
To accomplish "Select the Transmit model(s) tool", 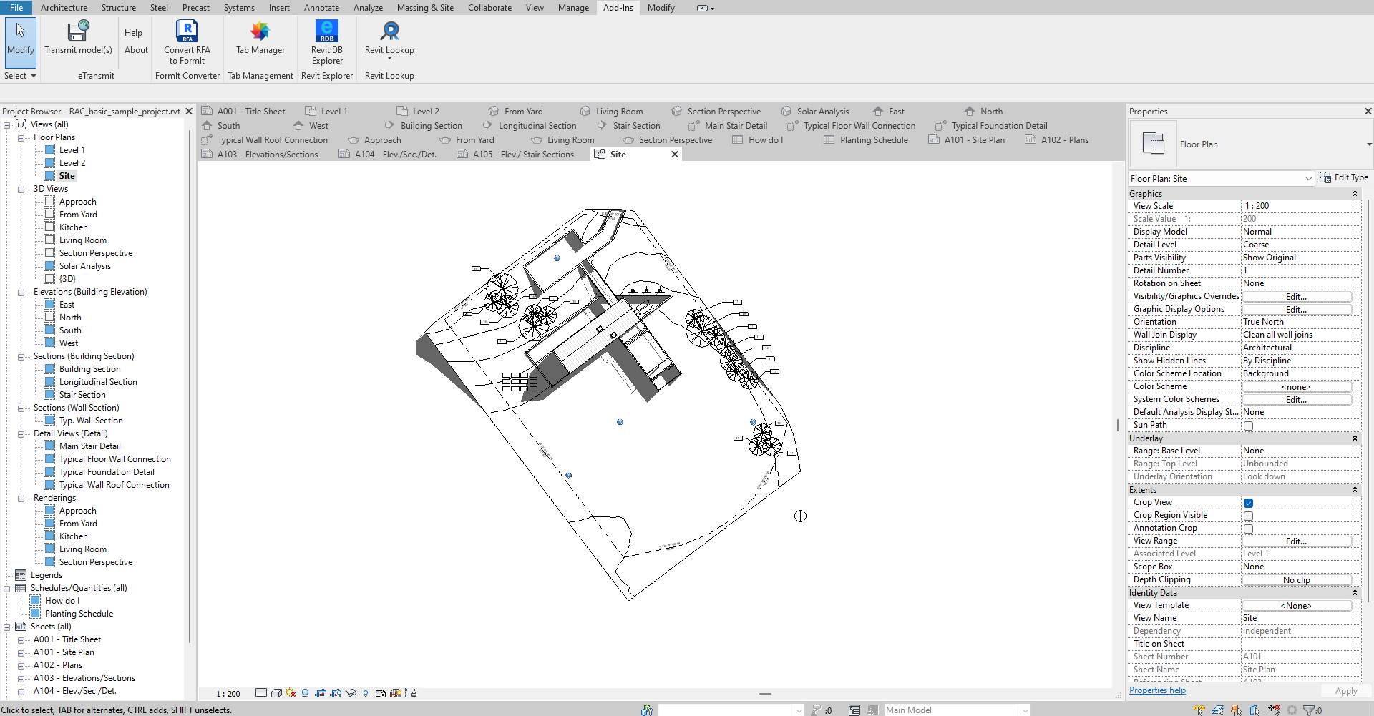I will (78, 41).
